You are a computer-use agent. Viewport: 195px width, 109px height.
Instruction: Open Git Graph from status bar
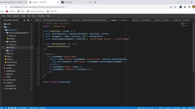23,108
